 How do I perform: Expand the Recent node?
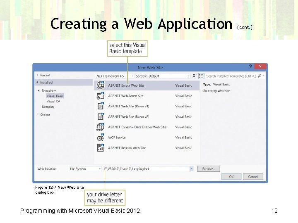[x=37, y=75]
